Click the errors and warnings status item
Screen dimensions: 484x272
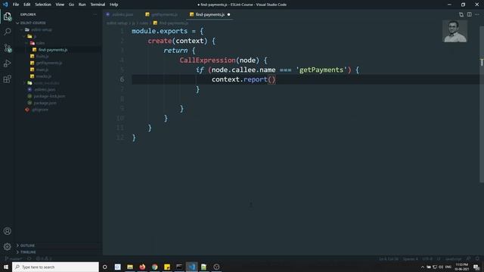coord(44,258)
